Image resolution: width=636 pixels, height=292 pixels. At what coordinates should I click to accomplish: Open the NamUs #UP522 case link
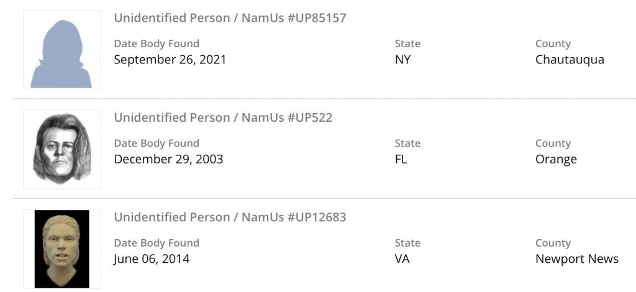click(223, 117)
